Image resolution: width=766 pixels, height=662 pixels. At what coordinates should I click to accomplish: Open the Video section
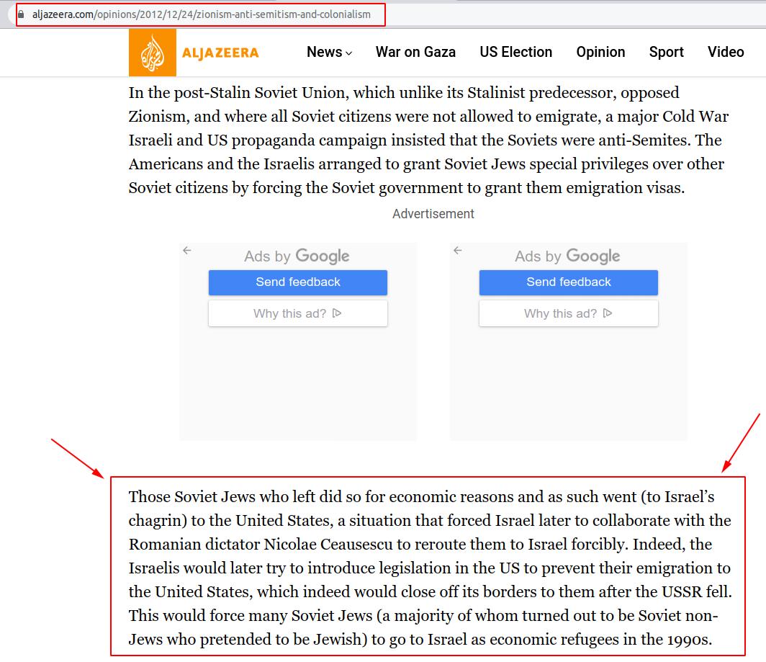click(725, 52)
